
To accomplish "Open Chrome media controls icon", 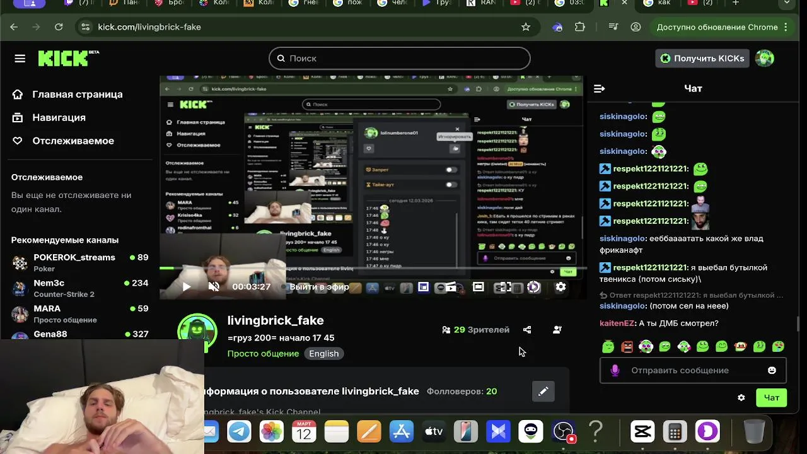I will point(613,27).
